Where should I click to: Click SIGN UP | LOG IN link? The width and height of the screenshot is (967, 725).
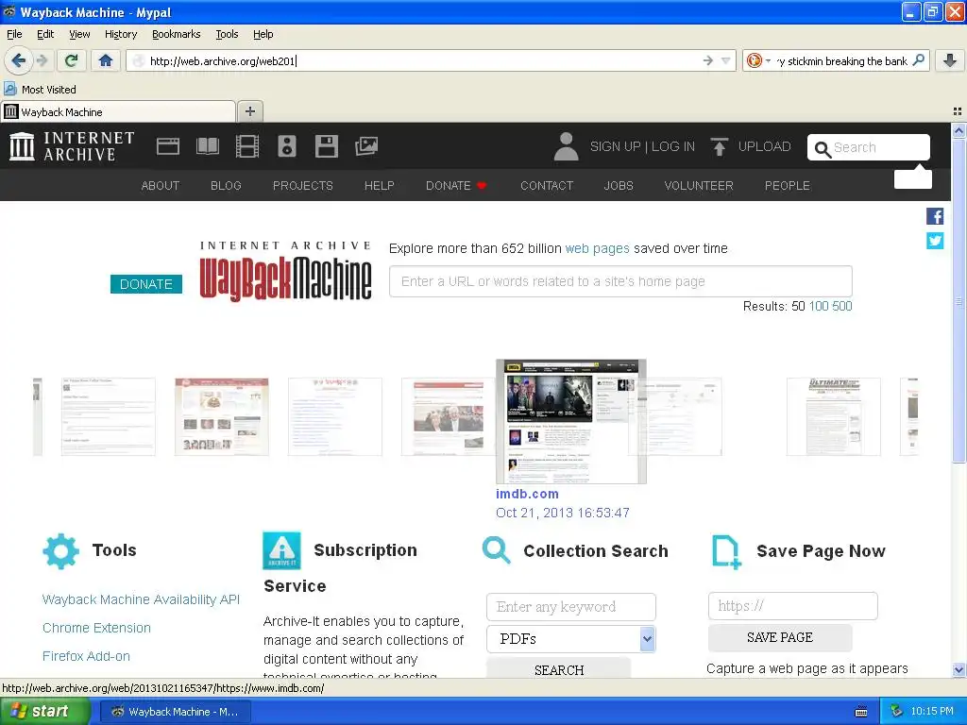point(642,146)
